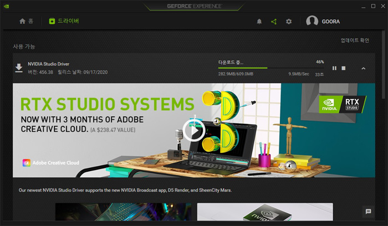
Task: Click the vertical scrollbar
Action: (x=384, y=64)
